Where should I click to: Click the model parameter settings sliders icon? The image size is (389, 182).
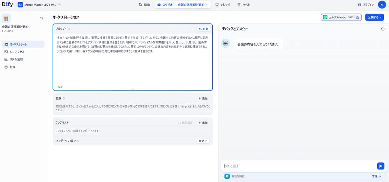tap(357, 17)
